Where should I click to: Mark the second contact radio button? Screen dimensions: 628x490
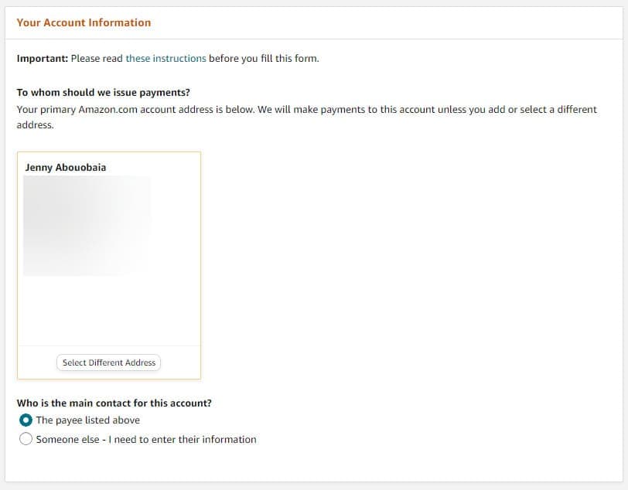coord(26,438)
